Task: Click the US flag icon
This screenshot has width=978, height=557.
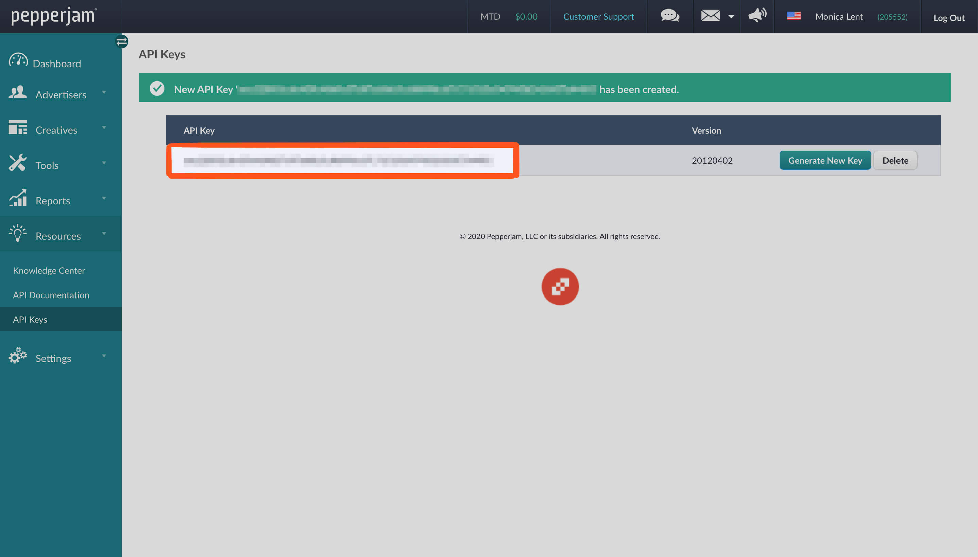Action: coord(793,16)
